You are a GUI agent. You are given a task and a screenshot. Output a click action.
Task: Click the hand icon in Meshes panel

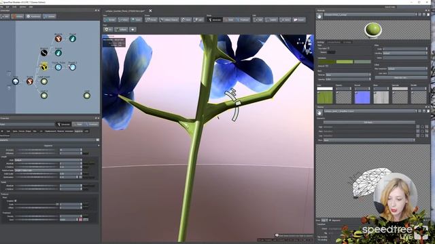(x=319, y=113)
